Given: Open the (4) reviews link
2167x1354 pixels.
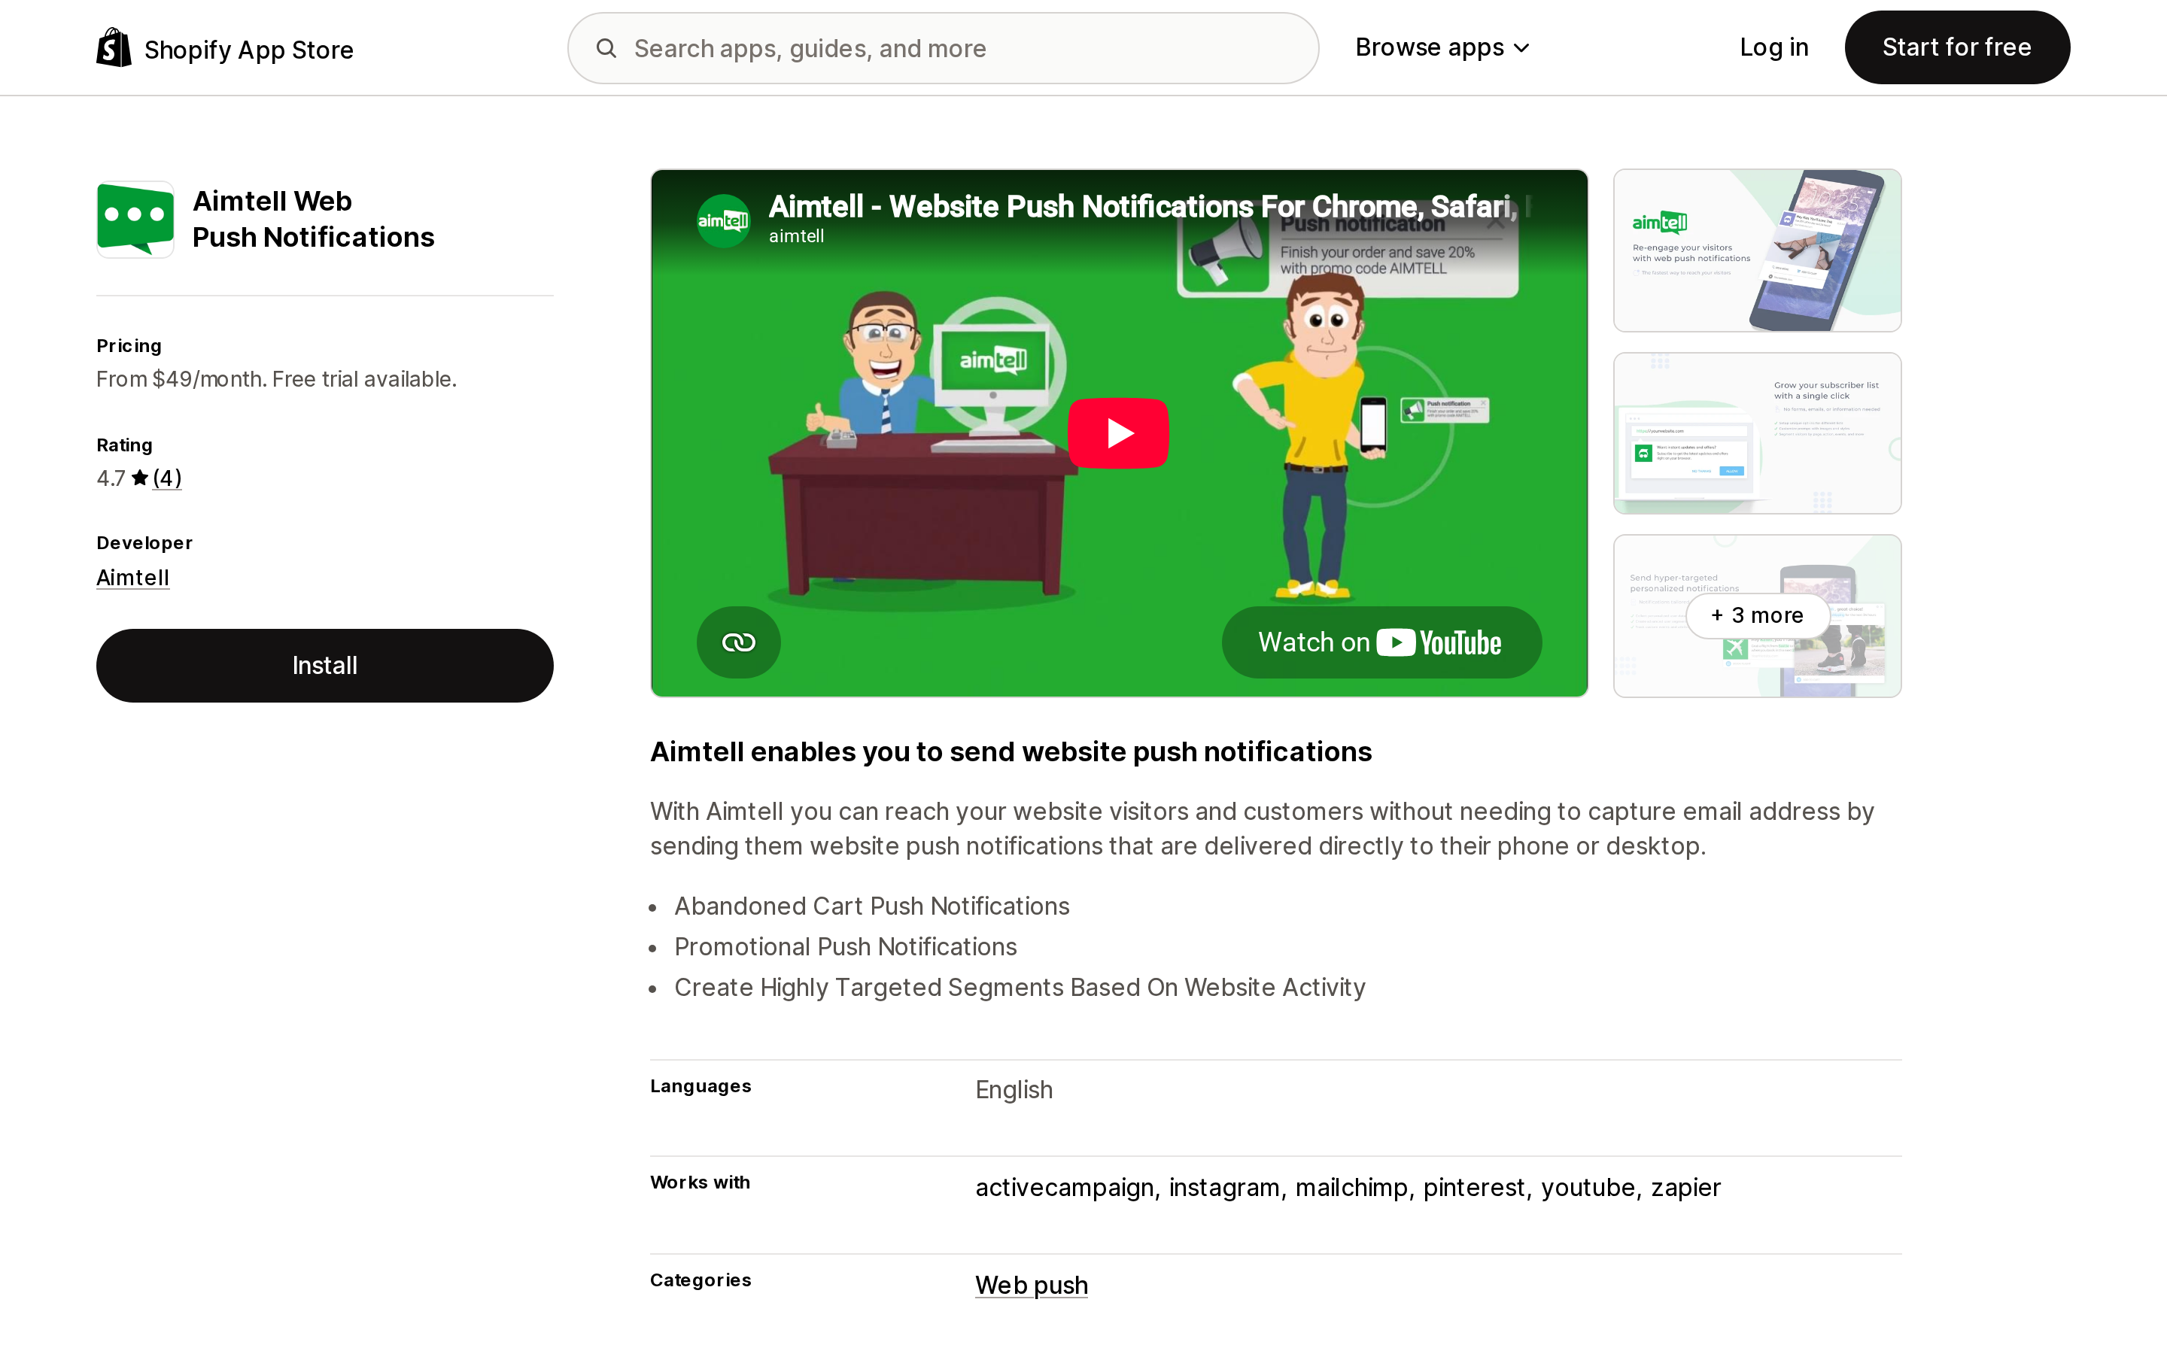Looking at the screenshot, I should tap(166, 478).
